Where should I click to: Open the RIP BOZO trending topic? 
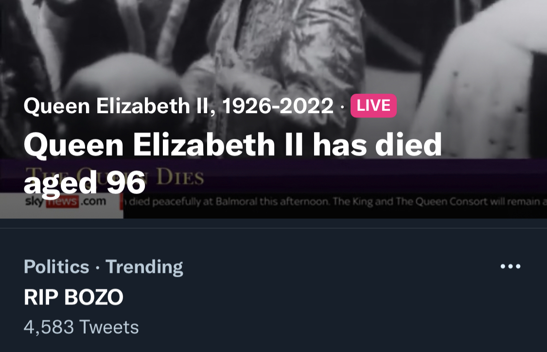[x=73, y=297]
